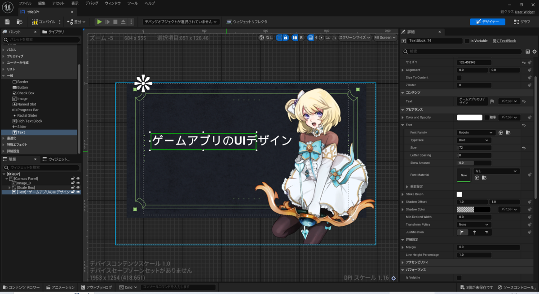Screen dimensions: 539x294
Task: Click the DPI scale gear icon in the viewport
Action: coord(393,278)
